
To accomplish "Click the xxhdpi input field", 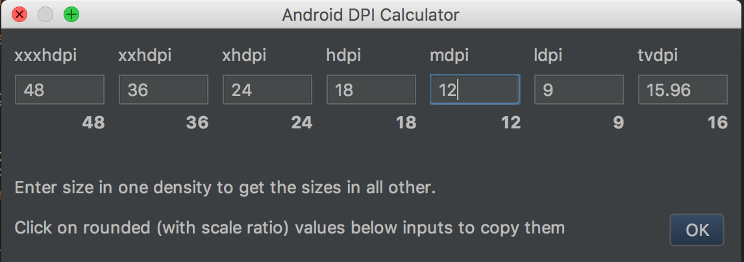I will (x=164, y=89).
